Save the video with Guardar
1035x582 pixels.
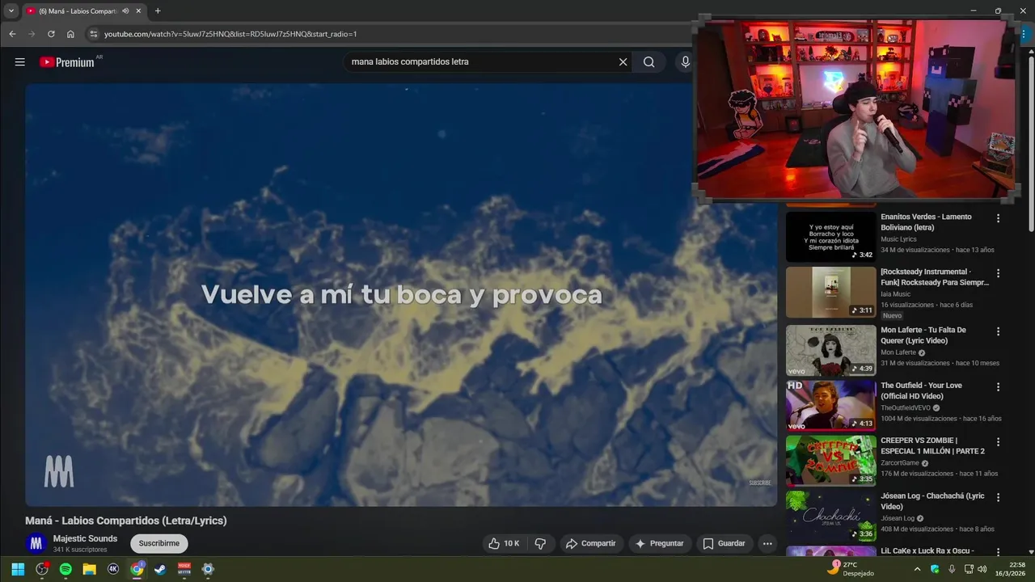(x=724, y=543)
